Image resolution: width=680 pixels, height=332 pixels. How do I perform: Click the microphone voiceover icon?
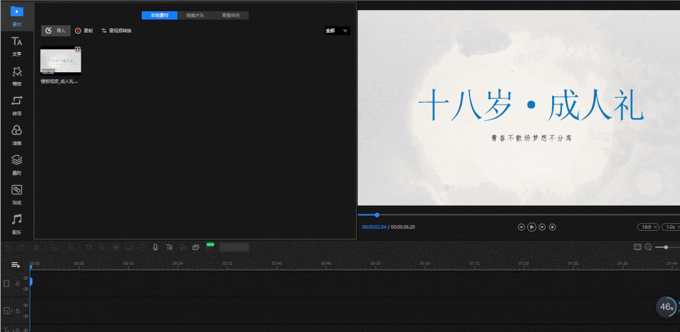coord(155,247)
